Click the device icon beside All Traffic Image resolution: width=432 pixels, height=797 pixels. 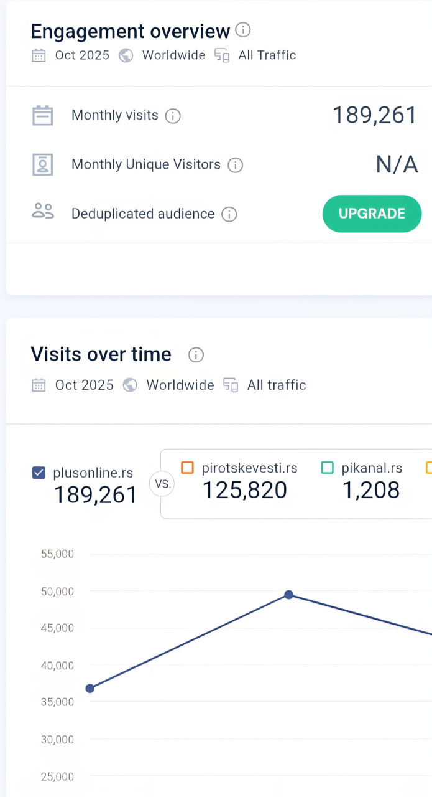pos(222,55)
